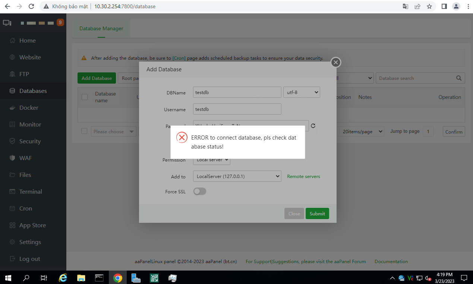Go to the FTP section

pyautogui.click(x=24, y=74)
